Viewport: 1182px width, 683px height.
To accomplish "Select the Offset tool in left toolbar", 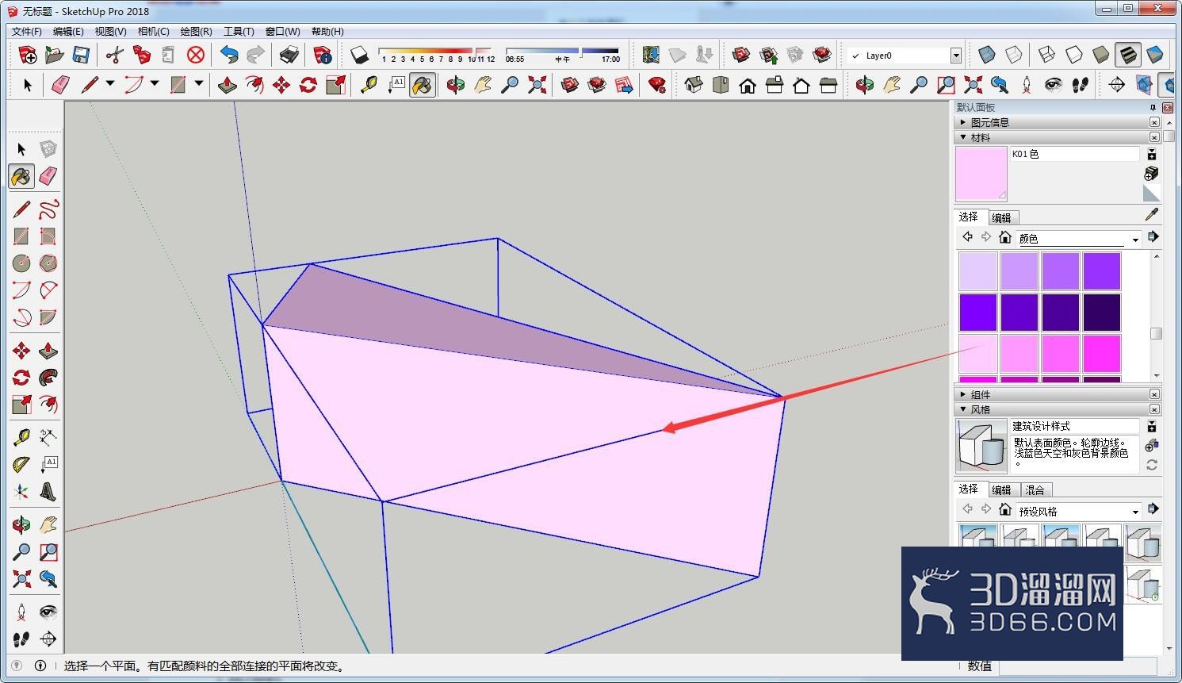I will tap(48, 405).
